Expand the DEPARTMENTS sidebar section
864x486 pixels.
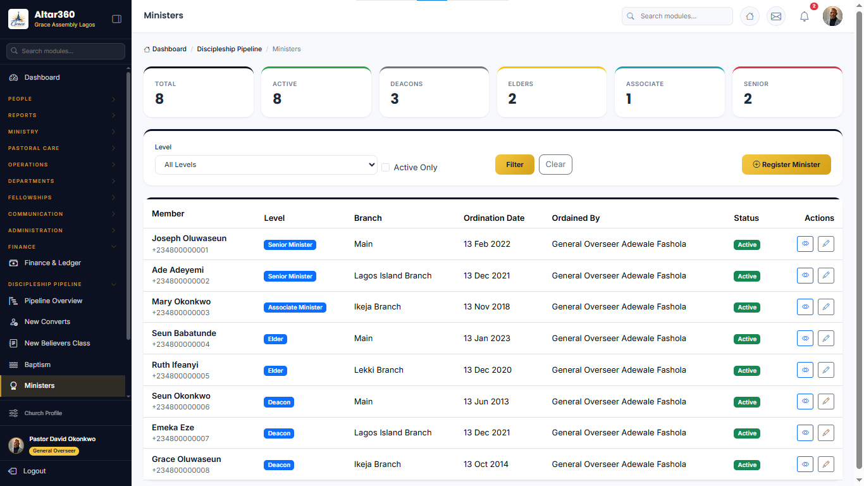[62, 181]
